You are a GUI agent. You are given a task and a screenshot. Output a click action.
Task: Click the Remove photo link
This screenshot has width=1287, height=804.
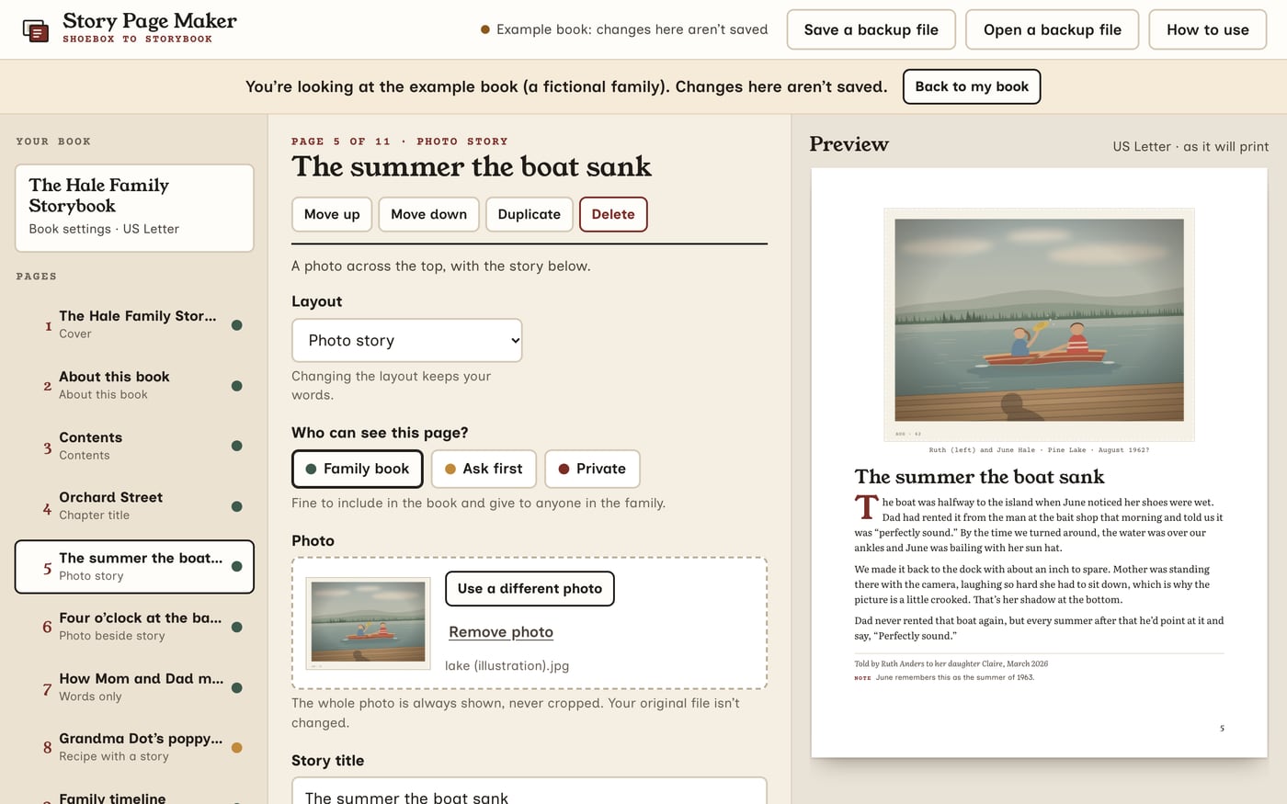click(x=501, y=632)
